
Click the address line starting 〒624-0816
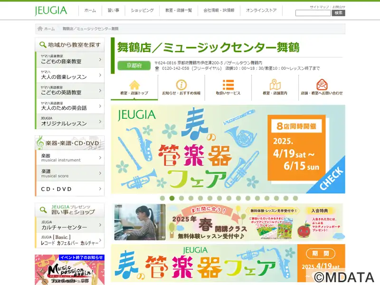tap(209, 63)
